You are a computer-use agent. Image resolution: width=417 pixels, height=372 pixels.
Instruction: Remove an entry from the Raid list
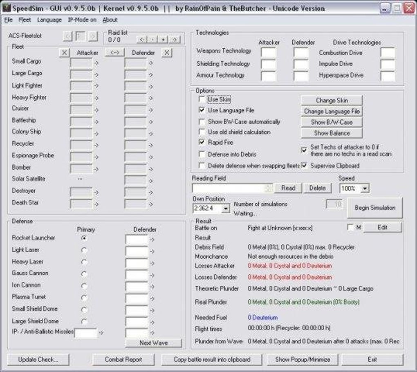click(152, 40)
